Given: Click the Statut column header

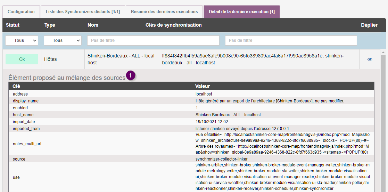Looking at the screenshot, I should 13,25.
